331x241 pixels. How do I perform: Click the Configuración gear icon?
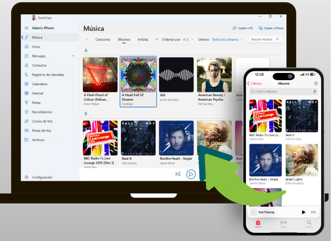point(26,177)
